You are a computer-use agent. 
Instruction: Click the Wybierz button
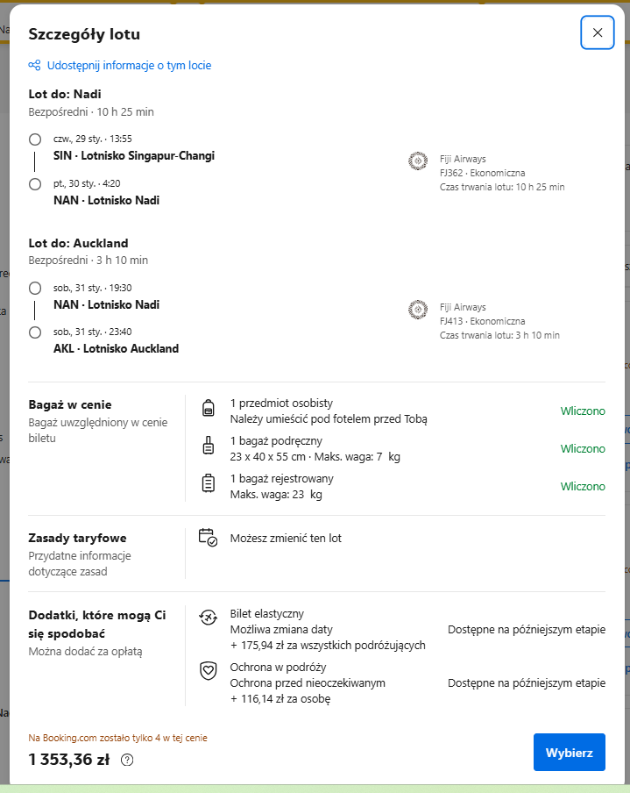click(x=570, y=753)
